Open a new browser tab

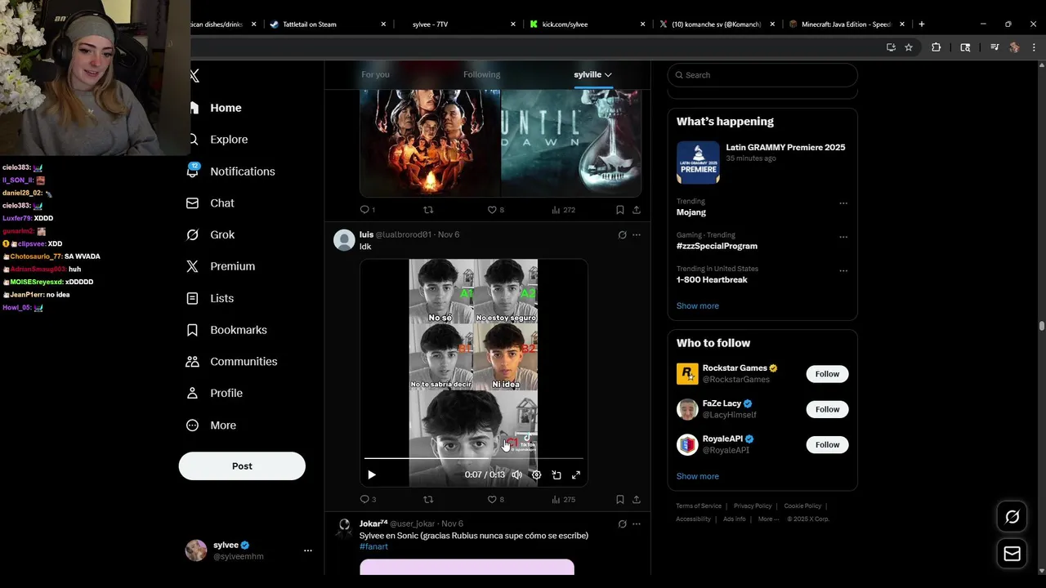coord(922,24)
